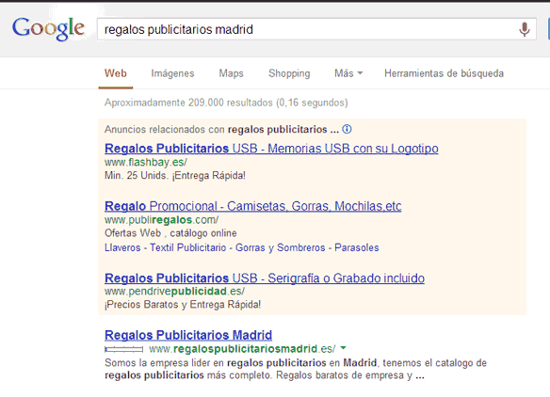Click the Parasoles sitelink
The width and height of the screenshot is (550, 397).
tap(357, 247)
